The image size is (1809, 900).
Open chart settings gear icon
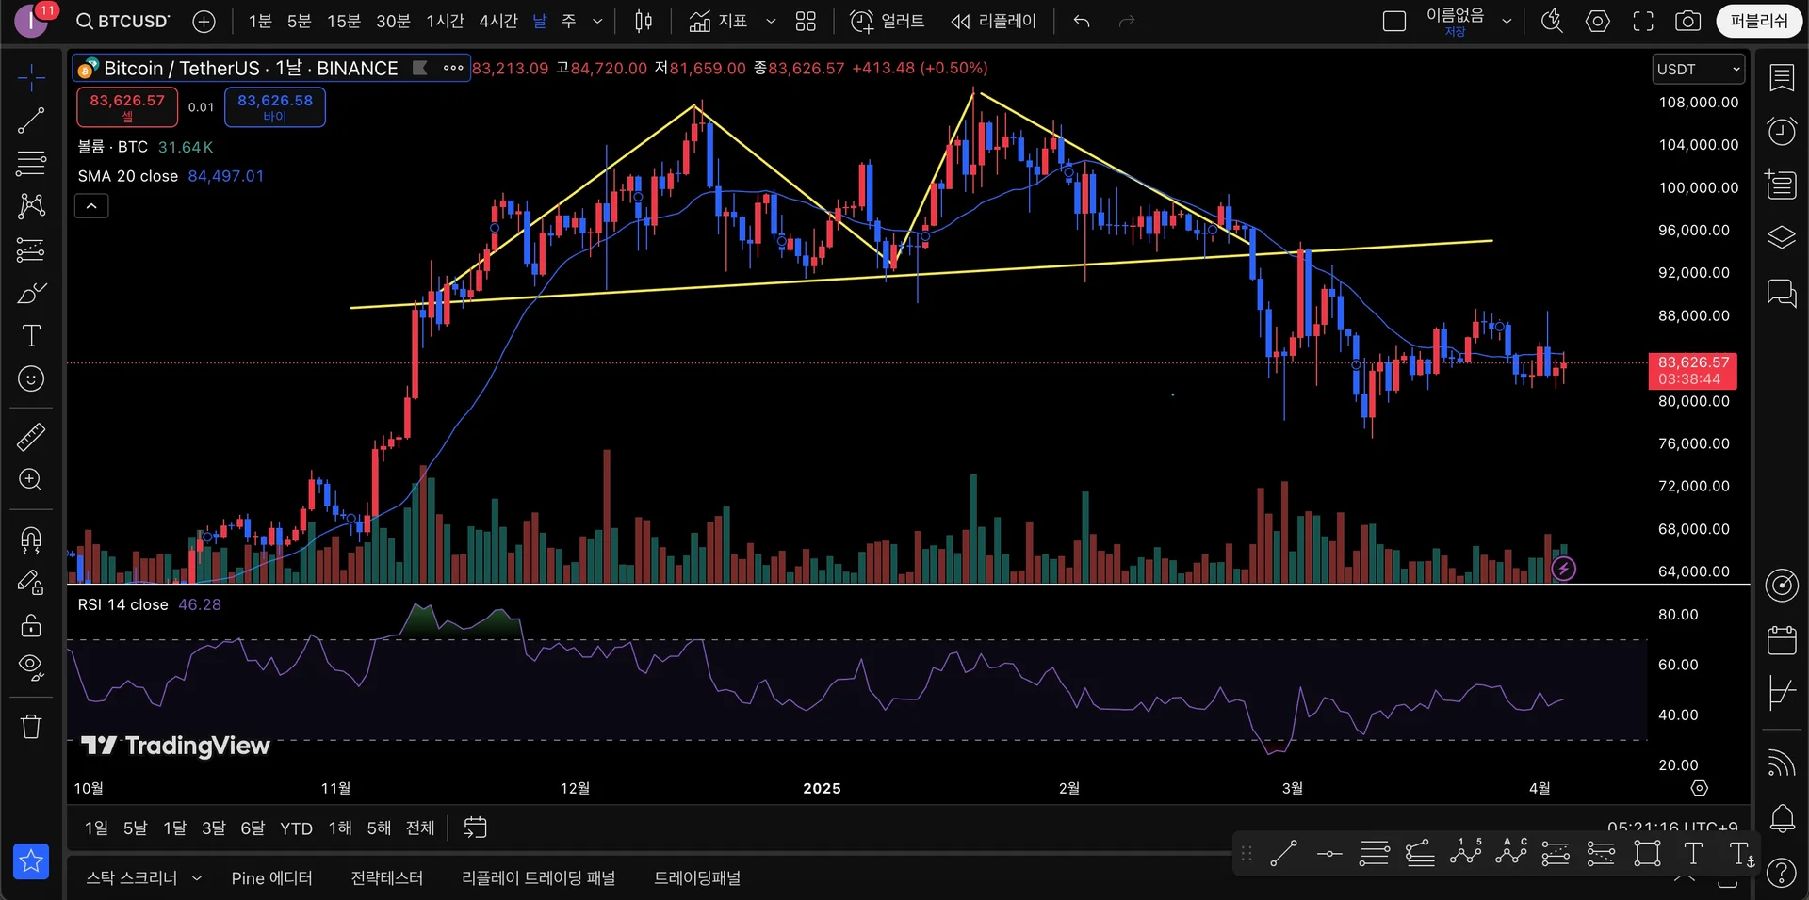tap(1598, 21)
